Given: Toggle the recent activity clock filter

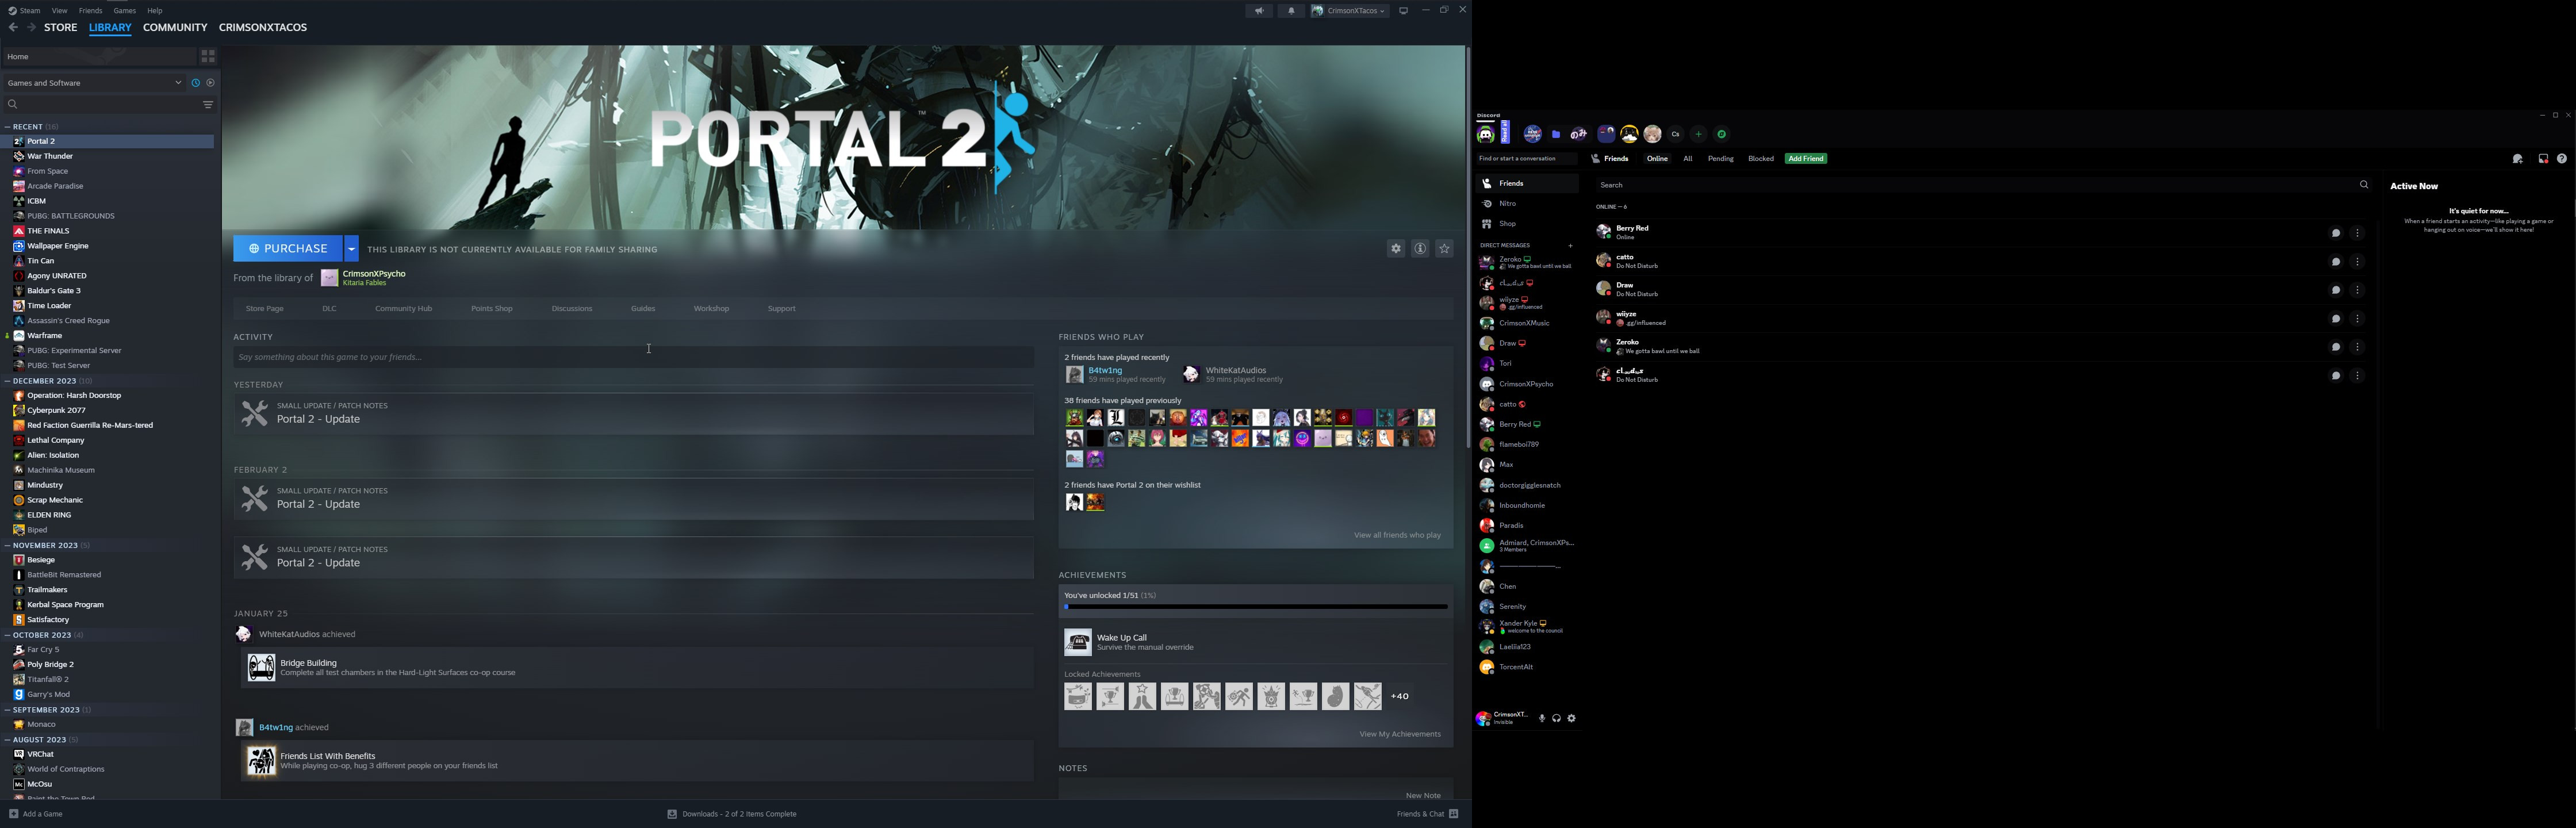Looking at the screenshot, I should [x=196, y=83].
